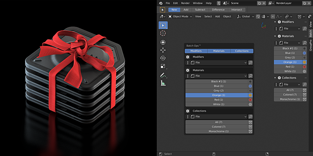Activate the Move tool

pos(163,50)
